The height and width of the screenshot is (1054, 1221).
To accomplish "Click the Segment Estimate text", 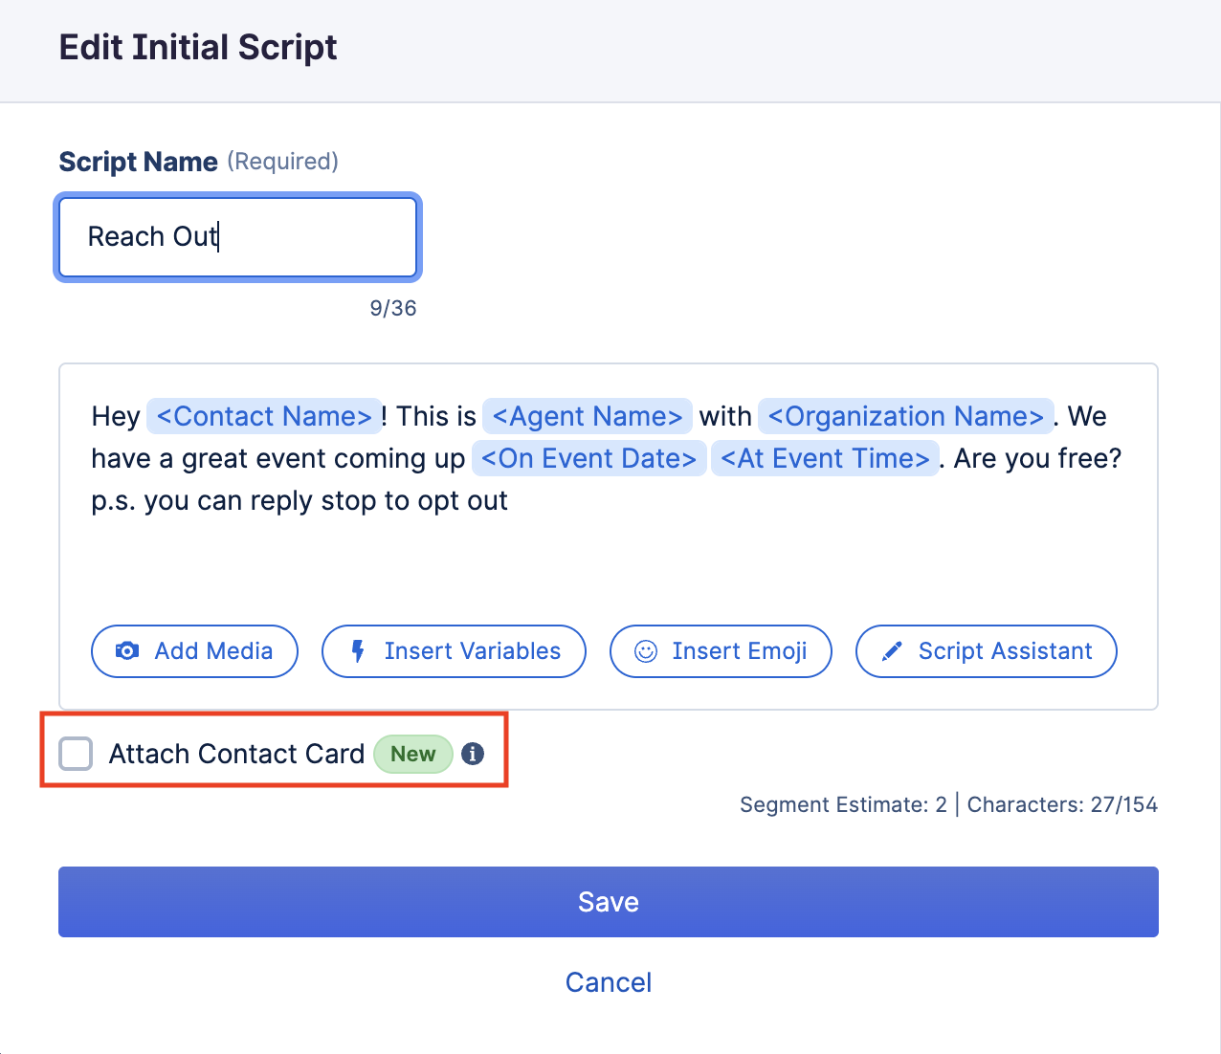I will pos(842,805).
